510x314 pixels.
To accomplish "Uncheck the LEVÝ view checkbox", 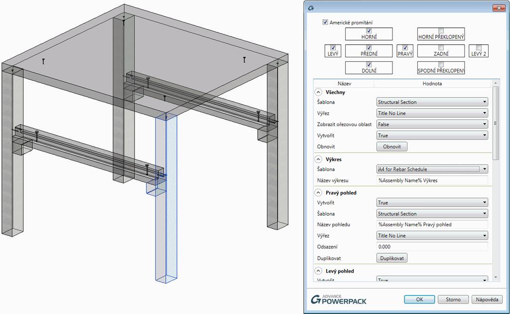I will (x=333, y=47).
